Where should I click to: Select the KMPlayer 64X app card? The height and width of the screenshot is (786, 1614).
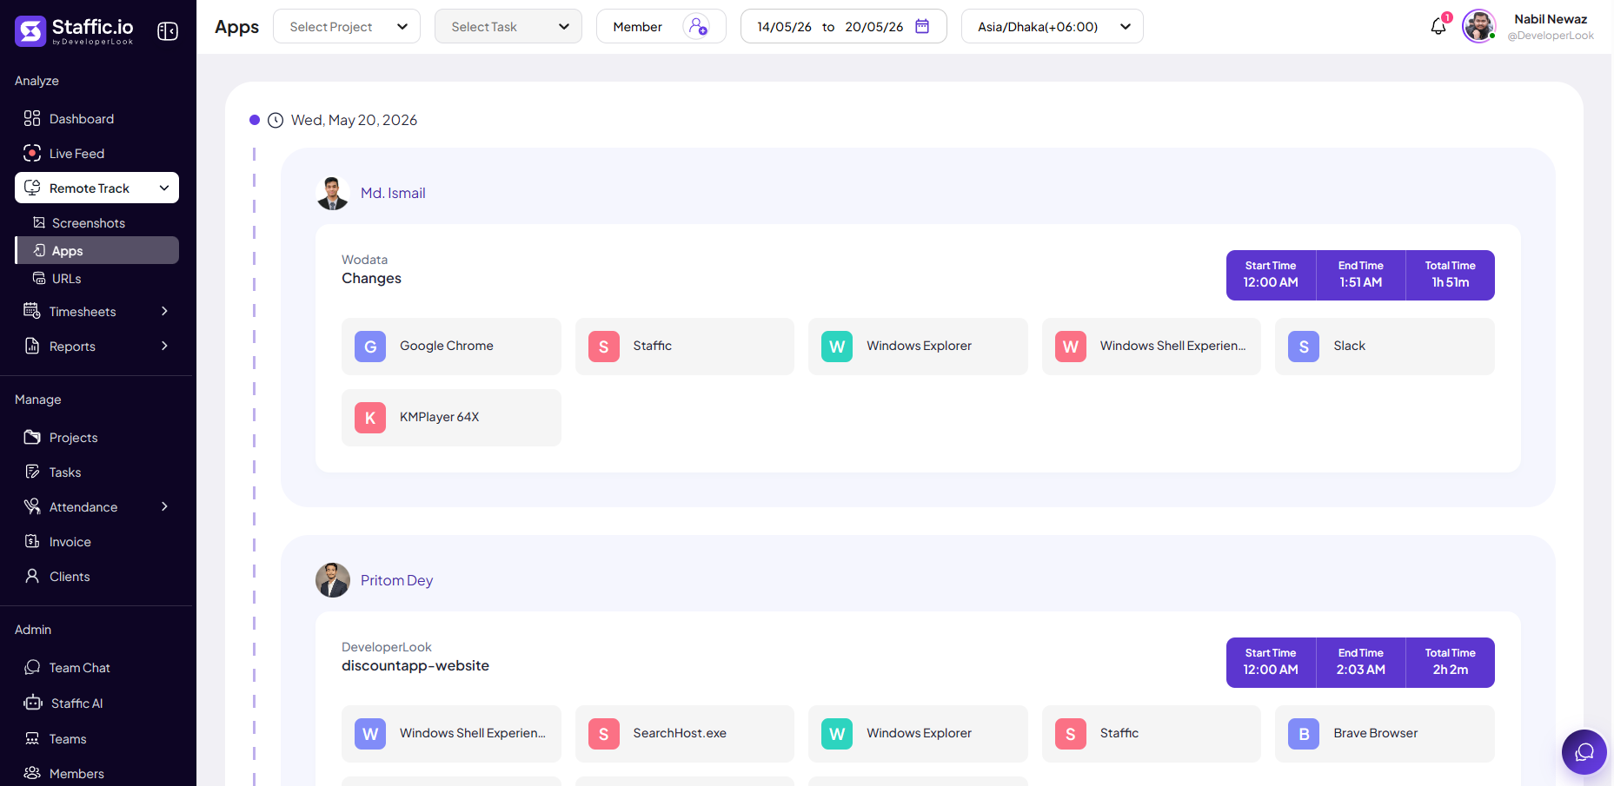(451, 418)
